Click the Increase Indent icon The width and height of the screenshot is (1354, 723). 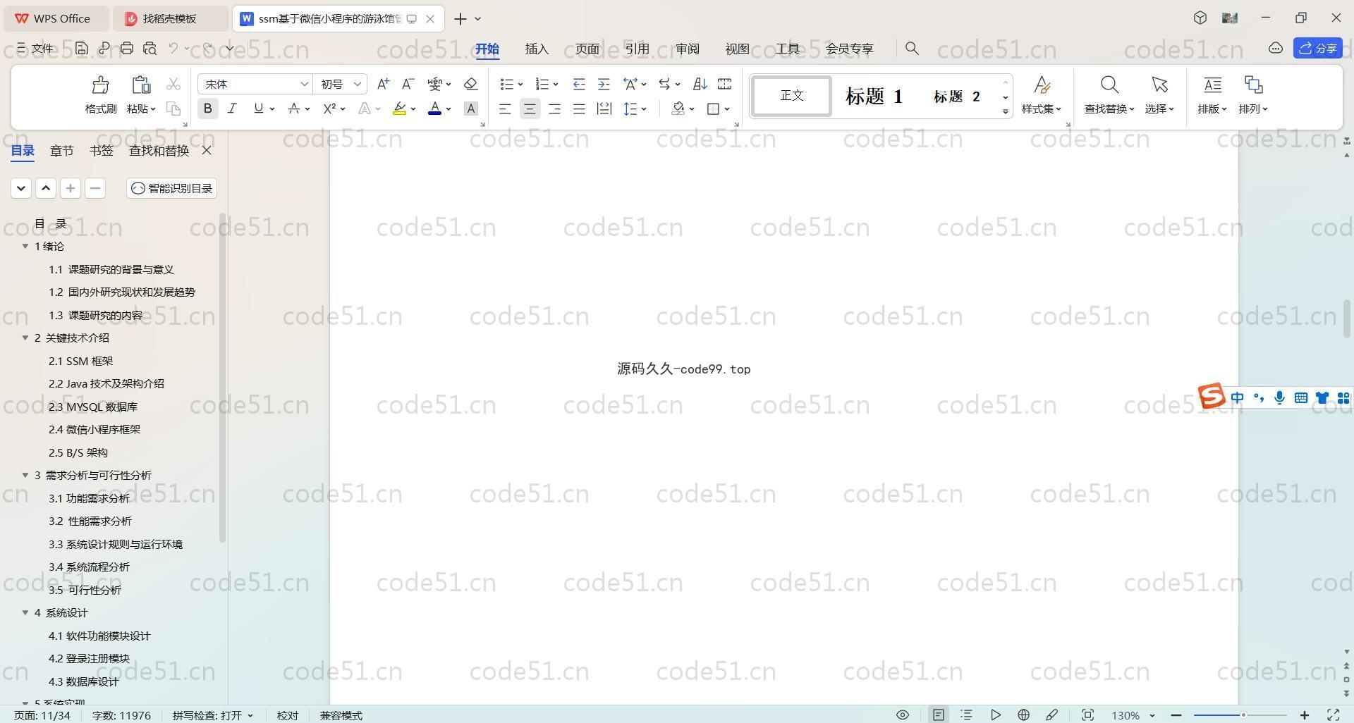(x=604, y=84)
